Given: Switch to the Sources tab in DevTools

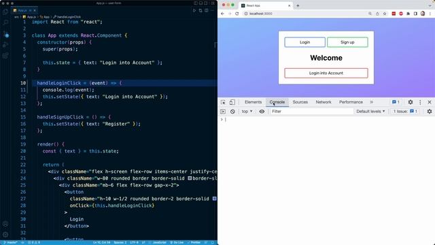Looking at the screenshot, I should (x=300, y=102).
